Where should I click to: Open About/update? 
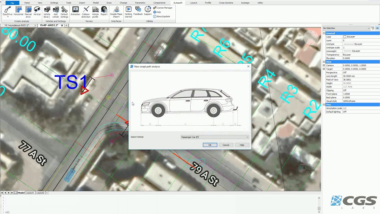click(x=161, y=16)
